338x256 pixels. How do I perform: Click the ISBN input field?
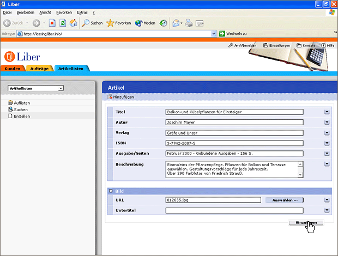point(234,143)
